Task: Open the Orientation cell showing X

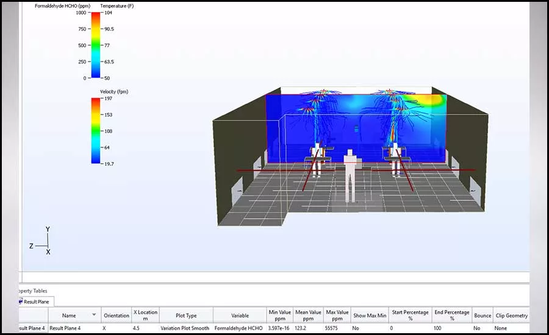Action: coord(117,328)
